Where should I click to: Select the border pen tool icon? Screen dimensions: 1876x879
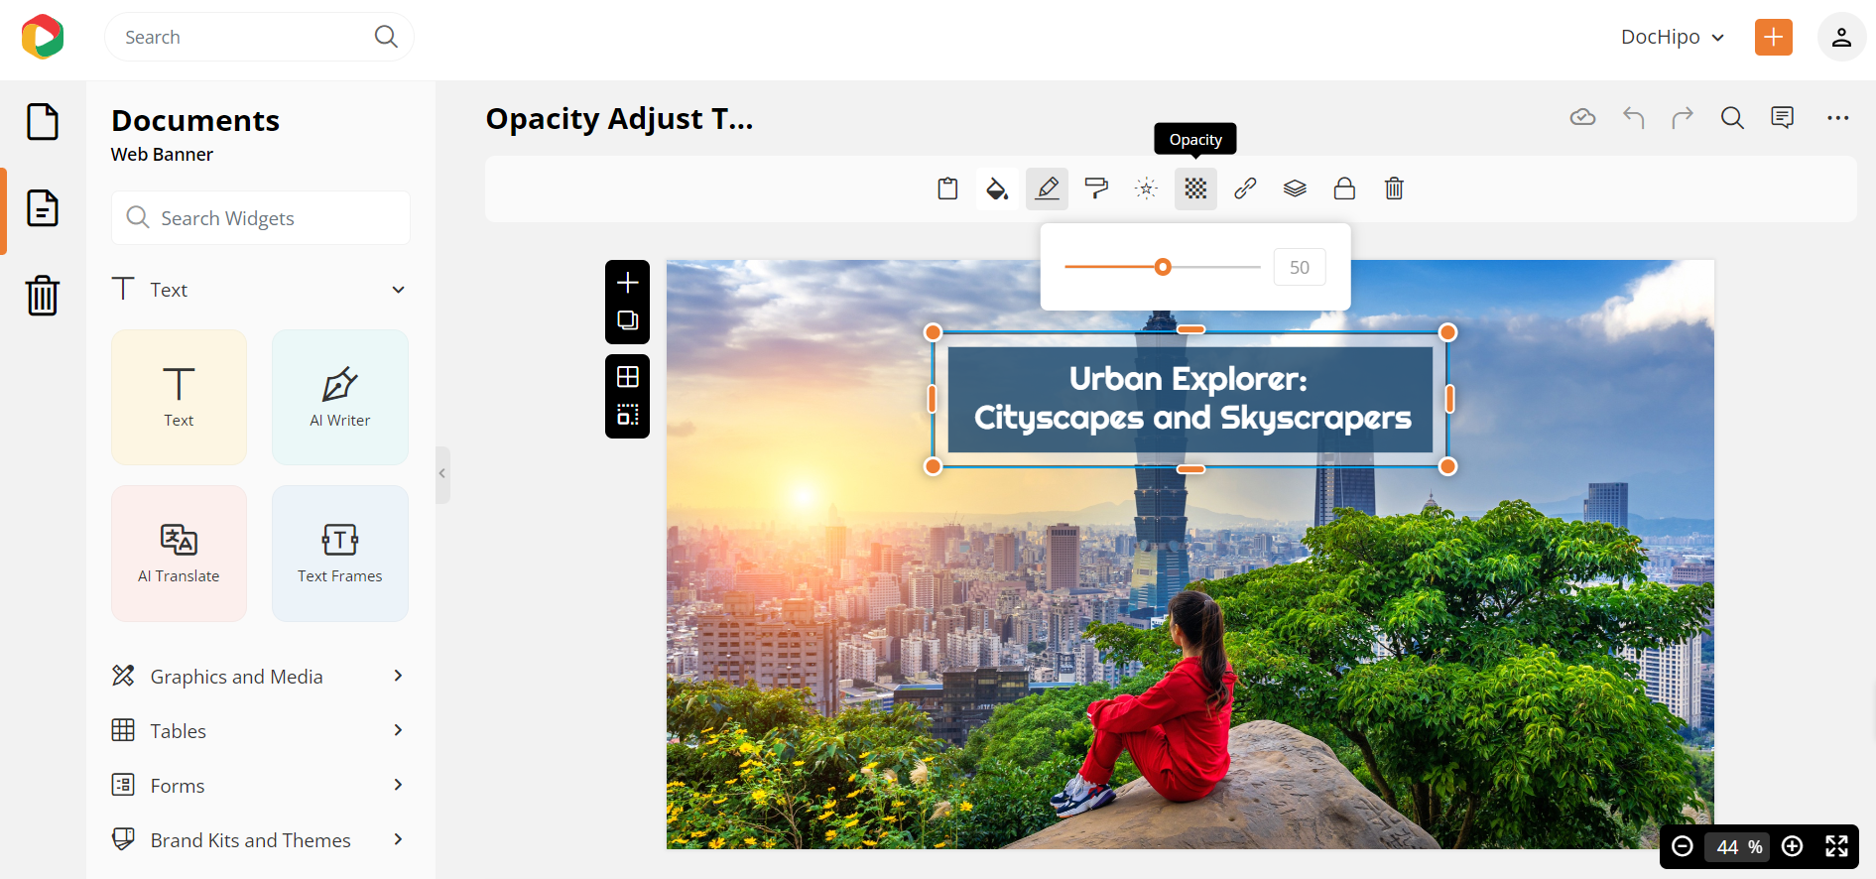[x=1047, y=188]
